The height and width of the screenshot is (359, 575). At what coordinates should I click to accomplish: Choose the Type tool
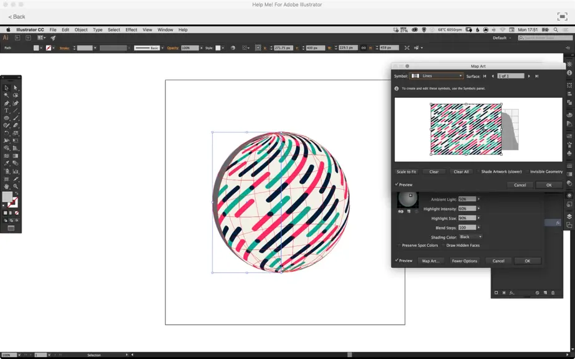[7, 111]
